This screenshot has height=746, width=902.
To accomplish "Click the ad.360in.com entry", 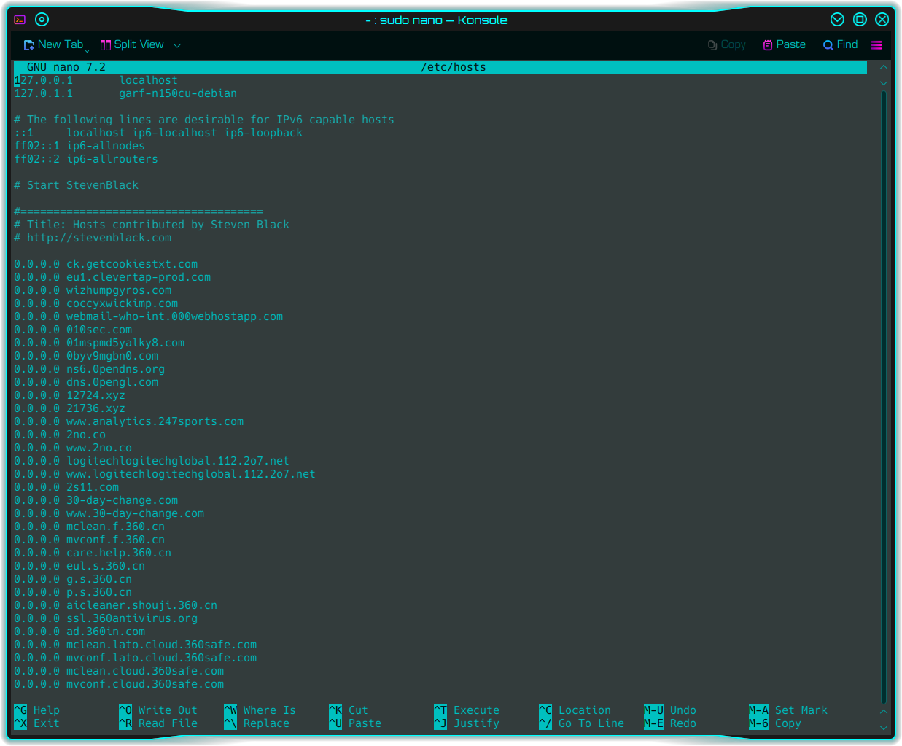I will pos(106,632).
